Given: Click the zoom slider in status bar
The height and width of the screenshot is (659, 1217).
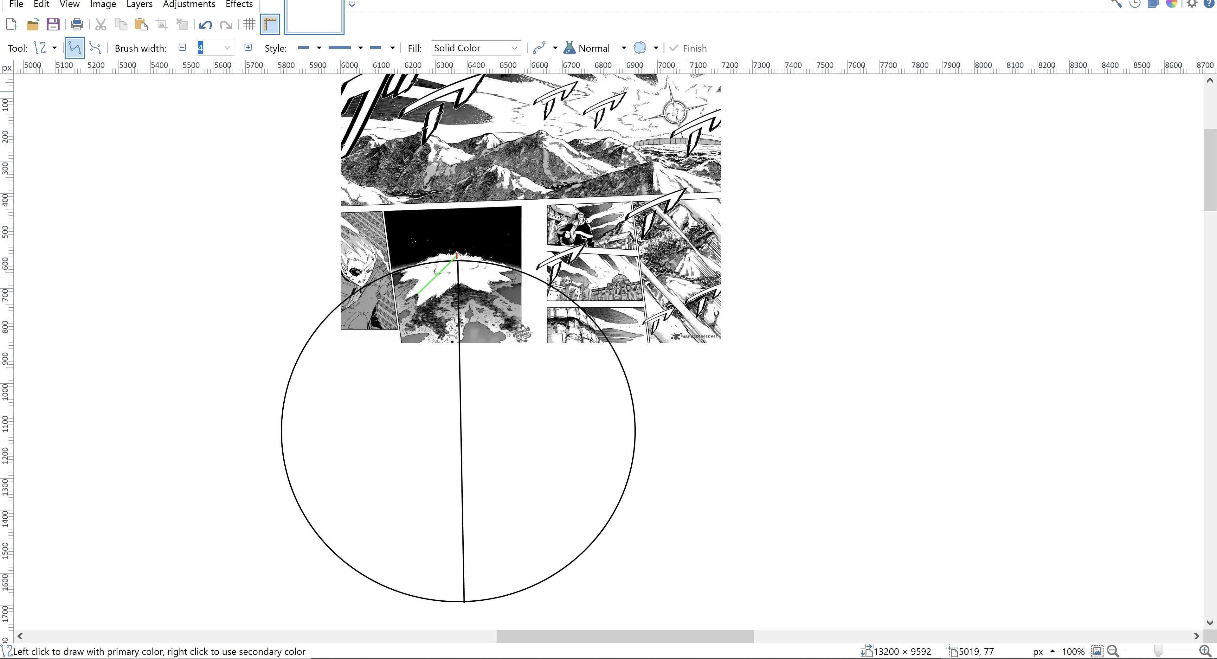Looking at the screenshot, I should 1157,651.
